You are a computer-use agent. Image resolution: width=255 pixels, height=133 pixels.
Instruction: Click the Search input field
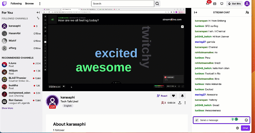pos(123,3)
